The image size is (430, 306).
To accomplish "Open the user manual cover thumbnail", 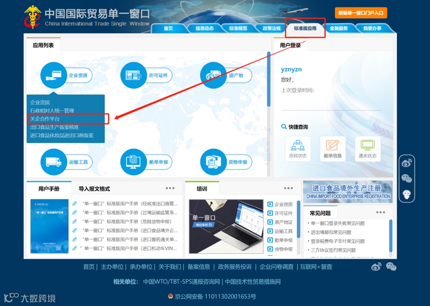I will [49, 226].
